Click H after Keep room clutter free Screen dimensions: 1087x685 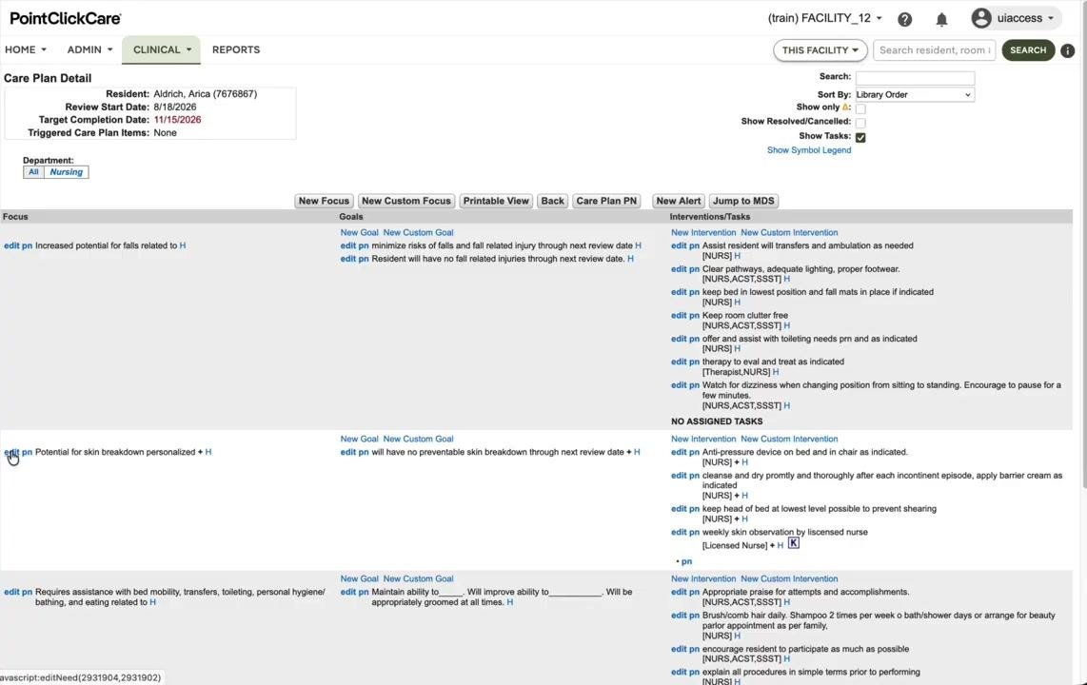coord(787,325)
